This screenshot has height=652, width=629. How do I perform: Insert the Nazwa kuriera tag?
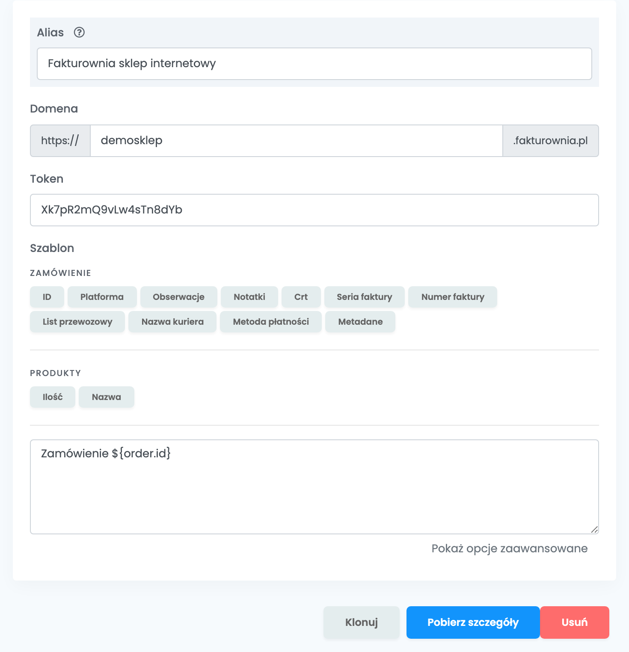pos(172,322)
